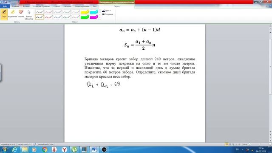Choose the Выбор объектов selection tool
Image resolution: width=272 pixels, height=153 pixels.
pyautogui.click(x=29, y=14)
